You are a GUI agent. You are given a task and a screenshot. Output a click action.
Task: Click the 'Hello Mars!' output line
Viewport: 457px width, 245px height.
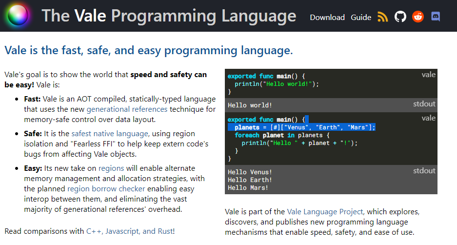tap(248, 188)
